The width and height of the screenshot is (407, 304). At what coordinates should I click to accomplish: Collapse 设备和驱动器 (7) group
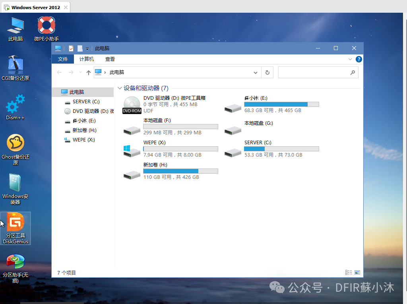click(120, 88)
